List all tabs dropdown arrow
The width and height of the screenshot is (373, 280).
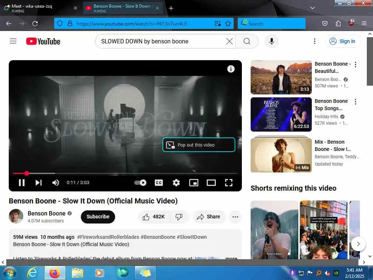coord(312,8)
